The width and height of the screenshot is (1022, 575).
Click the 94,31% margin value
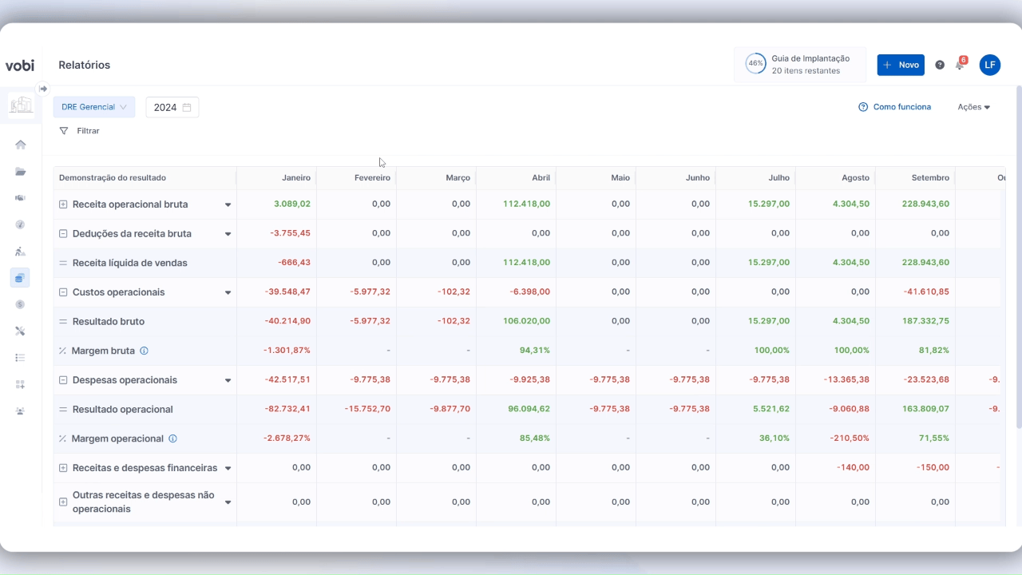(534, 351)
